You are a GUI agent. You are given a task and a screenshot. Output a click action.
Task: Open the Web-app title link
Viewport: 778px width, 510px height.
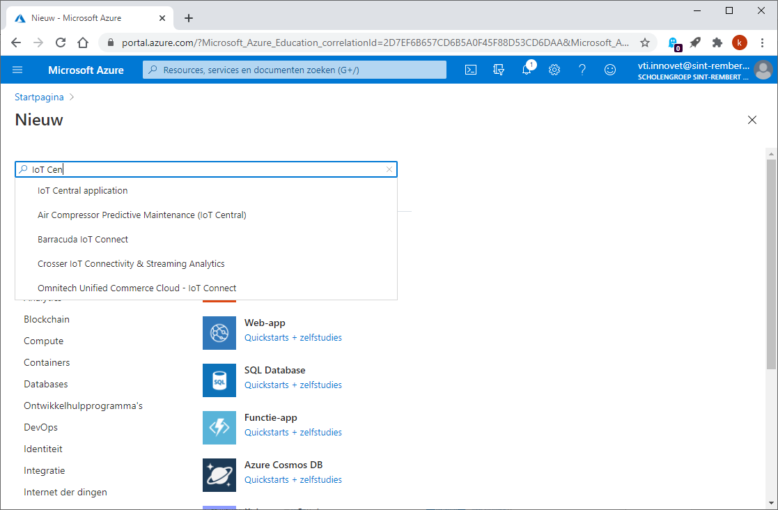[265, 323]
